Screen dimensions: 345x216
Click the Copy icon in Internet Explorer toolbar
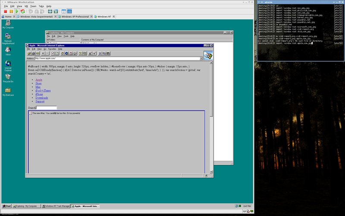coord(104,53)
